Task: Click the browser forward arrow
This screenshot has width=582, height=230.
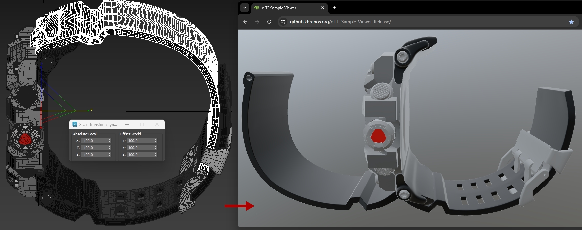Action: point(257,22)
